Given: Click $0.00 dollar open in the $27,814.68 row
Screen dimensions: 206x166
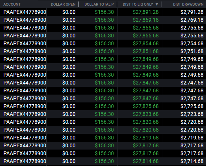Looking at the screenshot, I should click(69, 161).
